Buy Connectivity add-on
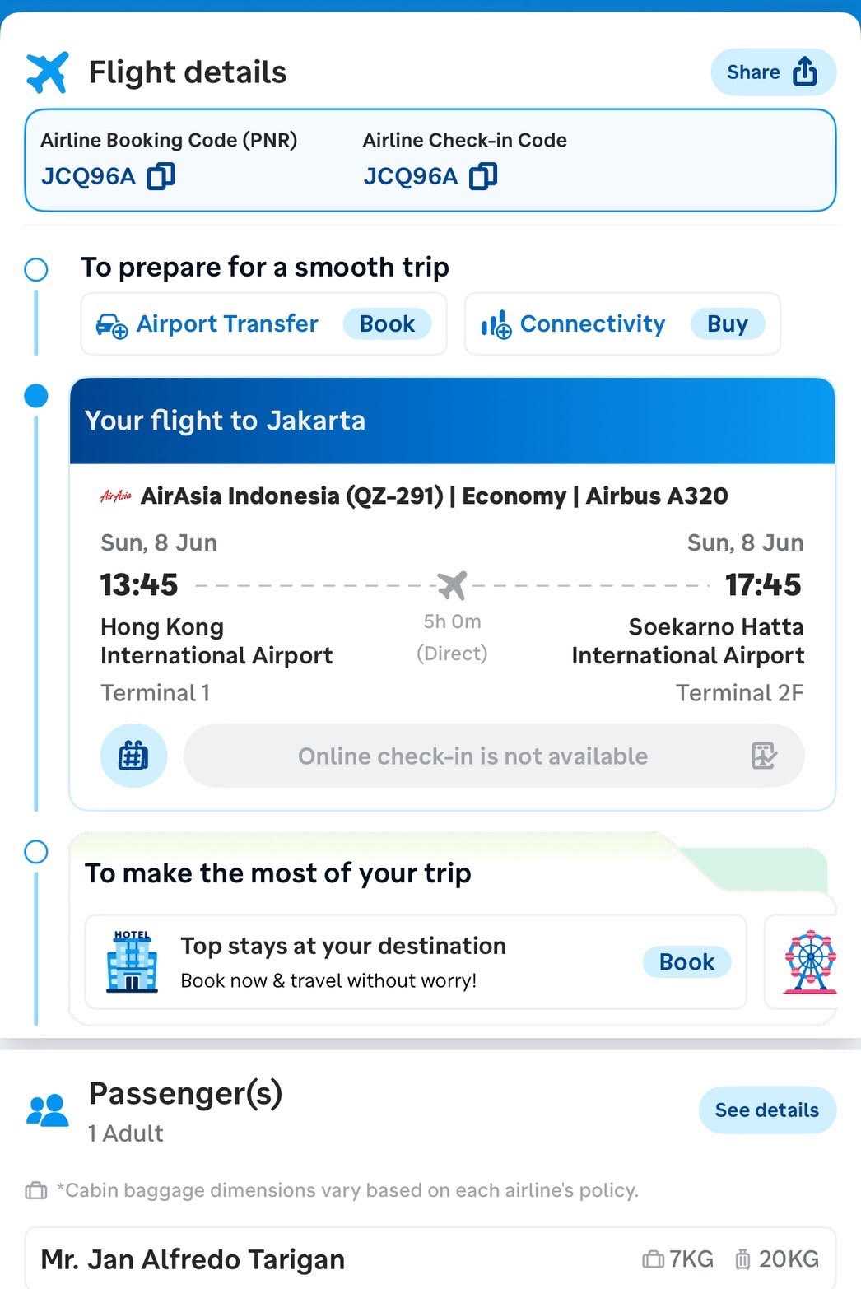Screen dimensions: 861x1289 click(728, 324)
